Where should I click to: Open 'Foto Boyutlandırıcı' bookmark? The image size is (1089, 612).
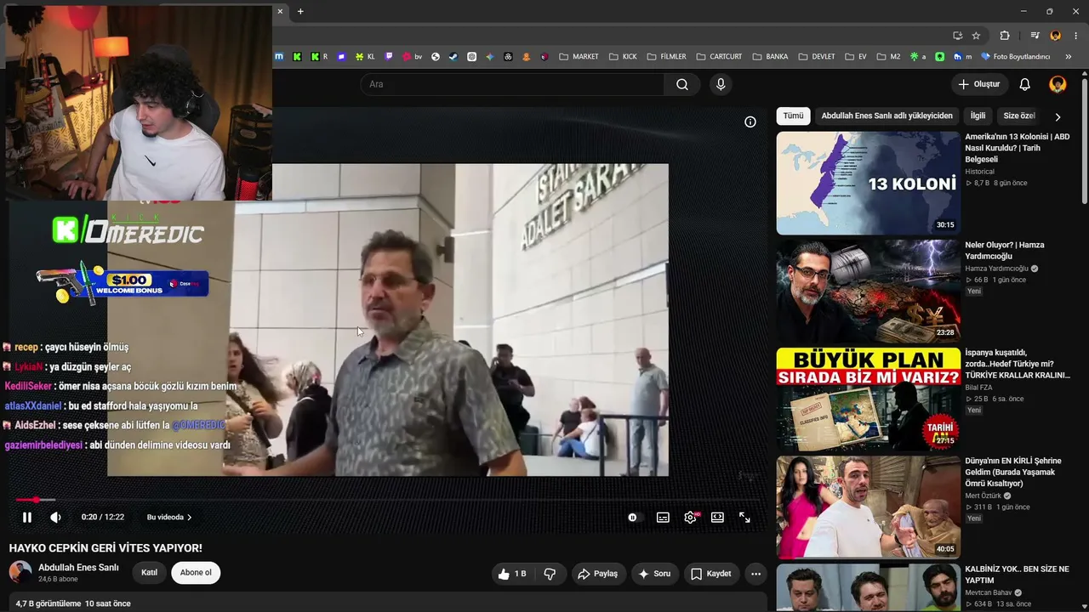[x=1016, y=57]
